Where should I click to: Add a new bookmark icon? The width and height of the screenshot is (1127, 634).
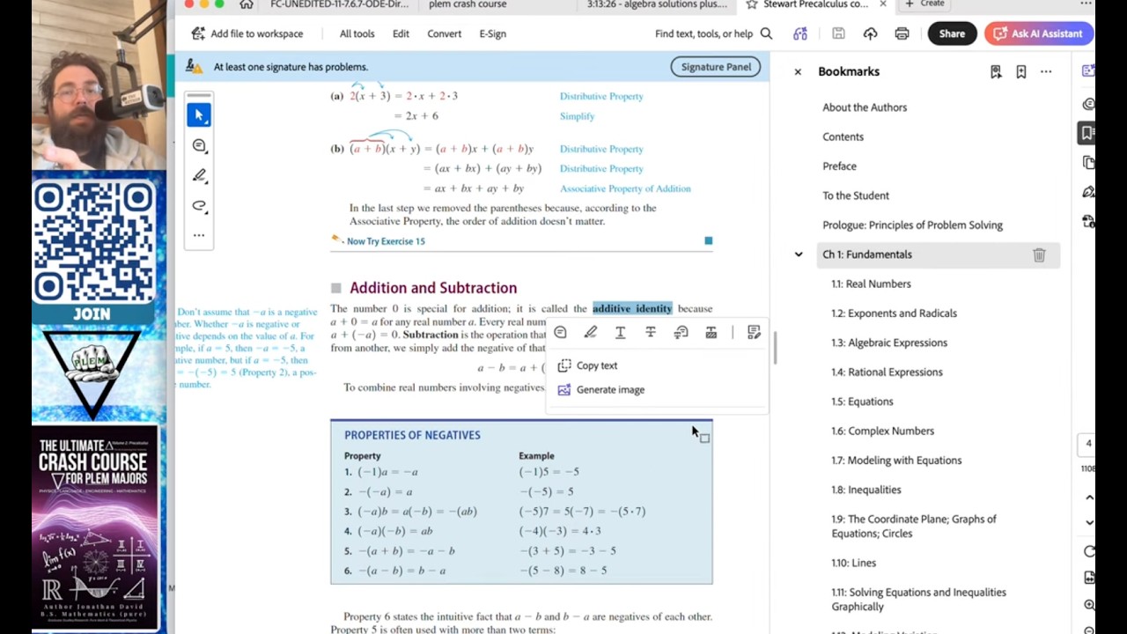coord(1021,72)
